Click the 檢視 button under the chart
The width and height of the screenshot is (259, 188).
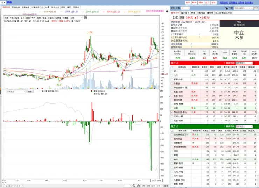pos(30,91)
